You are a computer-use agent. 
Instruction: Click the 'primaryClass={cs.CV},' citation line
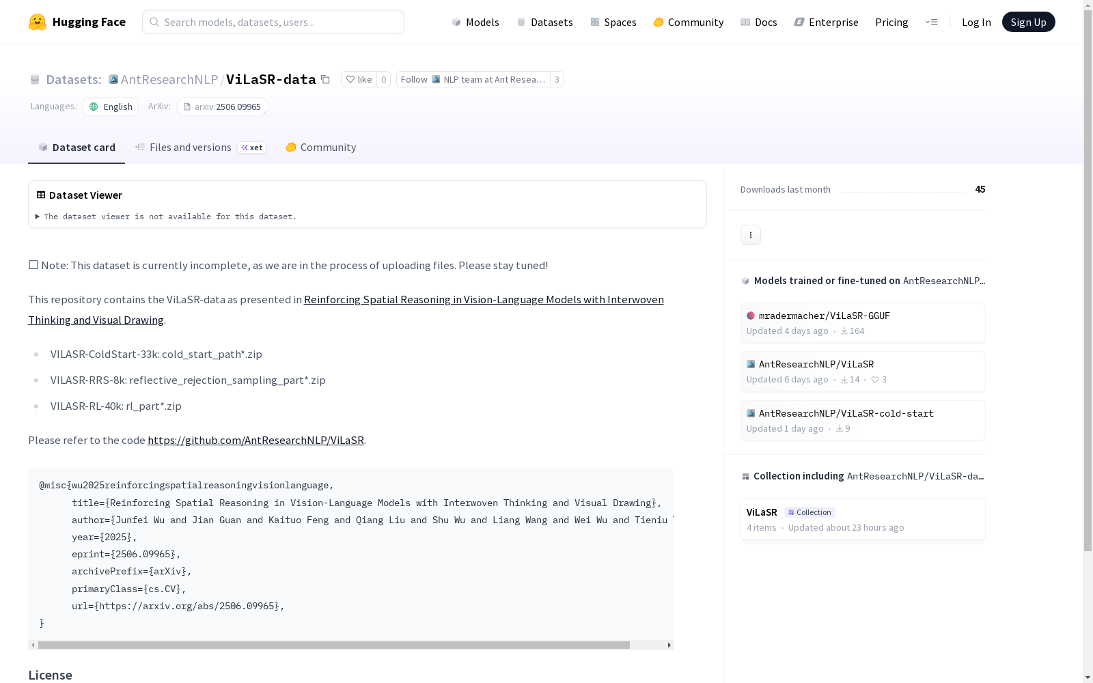point(129,589)
